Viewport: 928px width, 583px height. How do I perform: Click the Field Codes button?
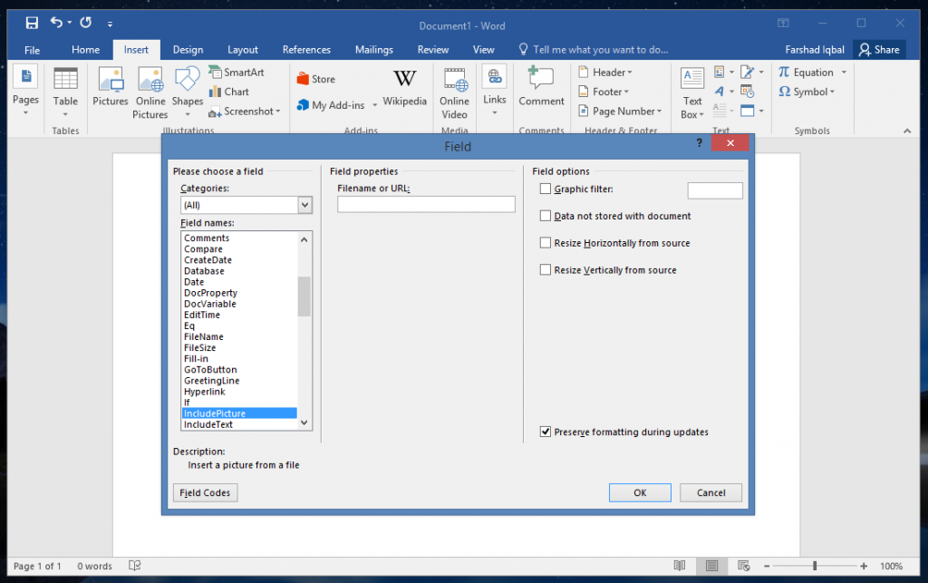coord(205,492)
